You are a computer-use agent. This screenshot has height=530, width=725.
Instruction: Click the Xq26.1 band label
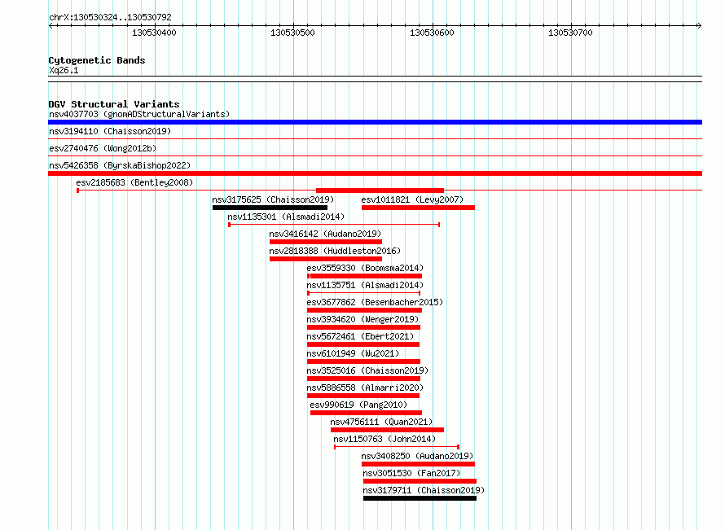coord(64,70)
